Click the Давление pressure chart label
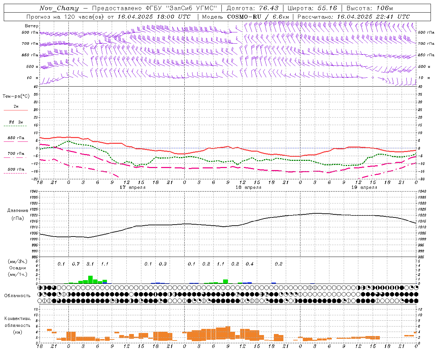 pos(18,211)
